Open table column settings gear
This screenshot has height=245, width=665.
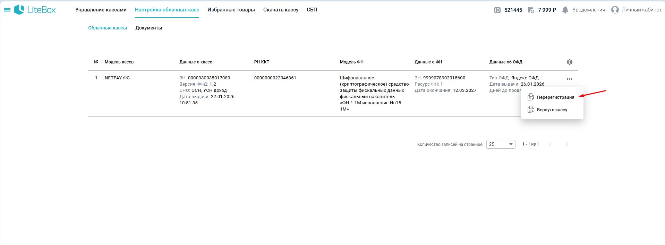pyautogui.click(x=569, y=62)
